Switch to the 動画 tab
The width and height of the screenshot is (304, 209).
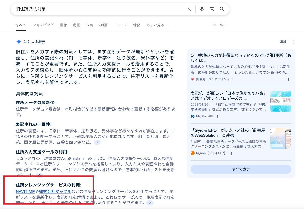[x=77, y=25]
